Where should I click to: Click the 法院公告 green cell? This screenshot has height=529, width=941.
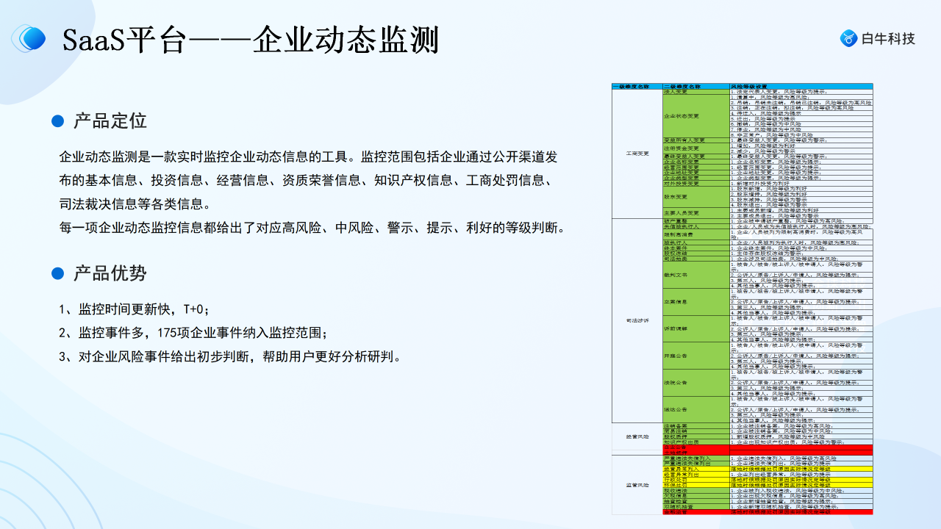click(x=695, y=382)
